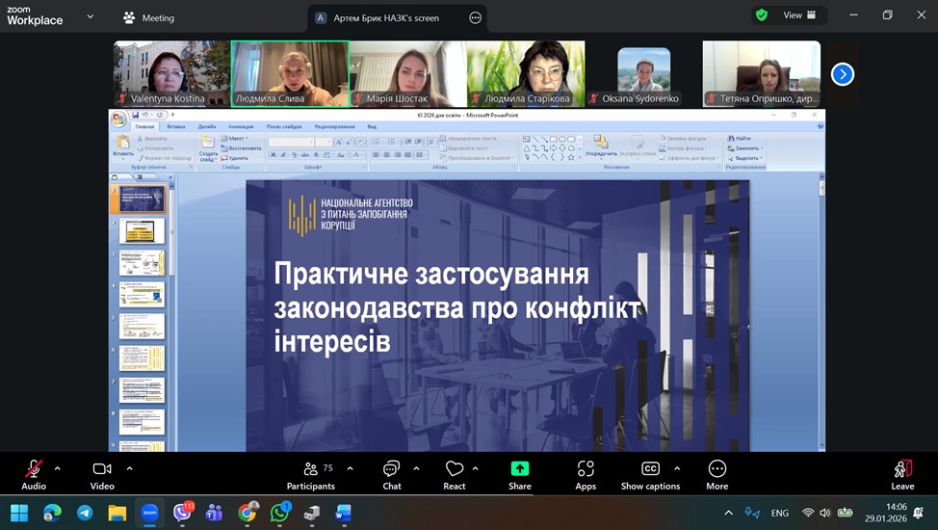Viewport: 938px width, 530px height.
Task: Open screen share options ellipsis menu
Action: point(475,17)
